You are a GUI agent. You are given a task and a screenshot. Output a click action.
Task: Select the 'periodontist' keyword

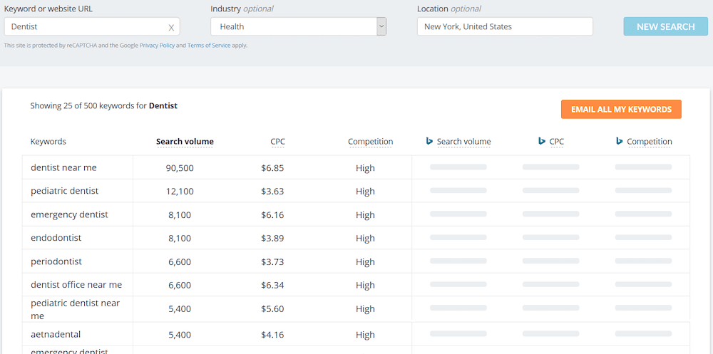click(56, 261)
